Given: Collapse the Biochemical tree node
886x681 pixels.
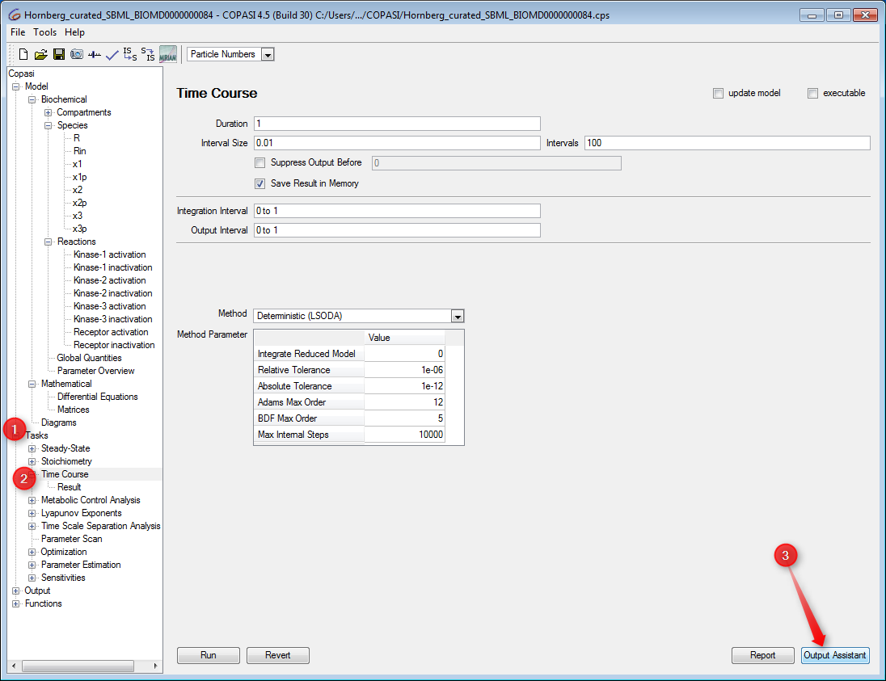Looking at the screenshot, I should tap(32, 99).
